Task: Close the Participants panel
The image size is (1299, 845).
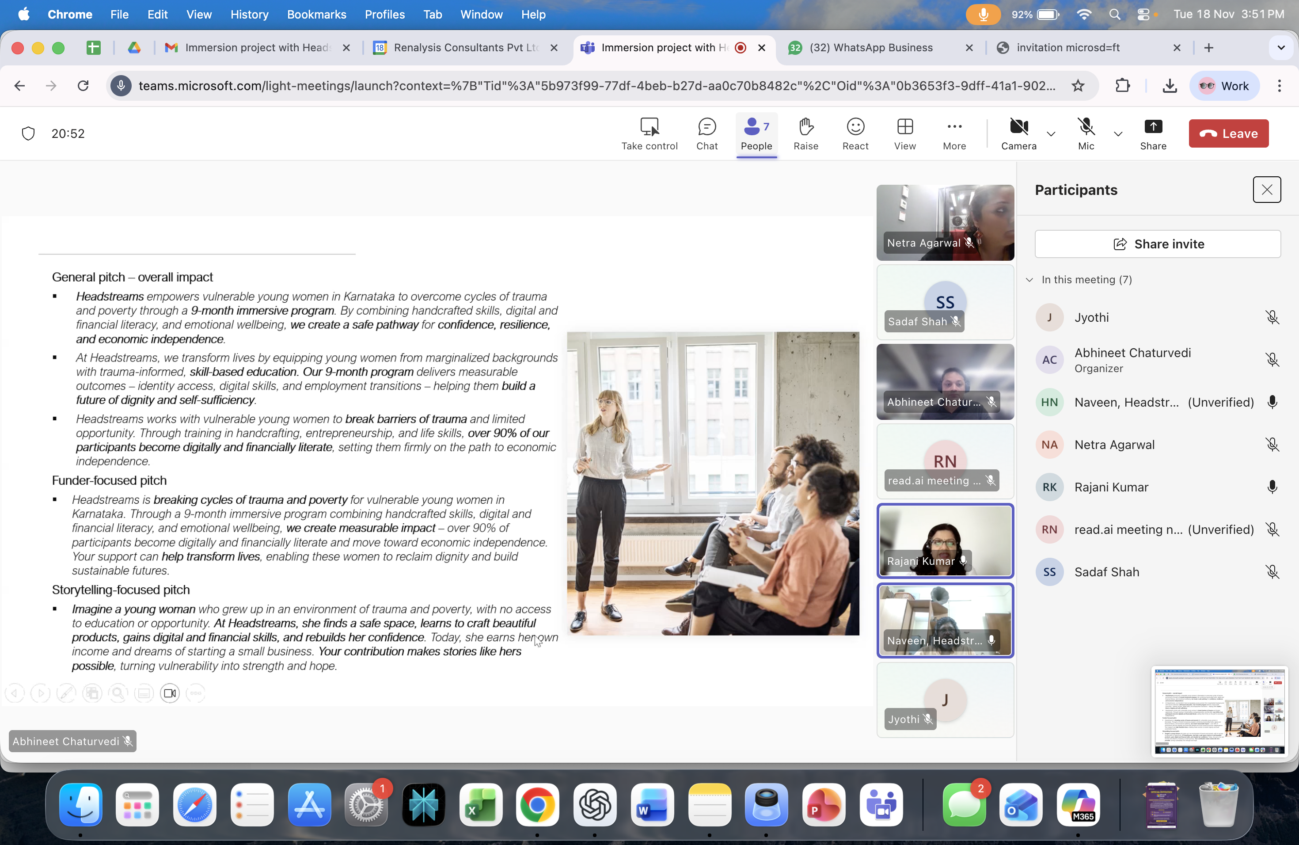Action: (x=1266, y=190)
